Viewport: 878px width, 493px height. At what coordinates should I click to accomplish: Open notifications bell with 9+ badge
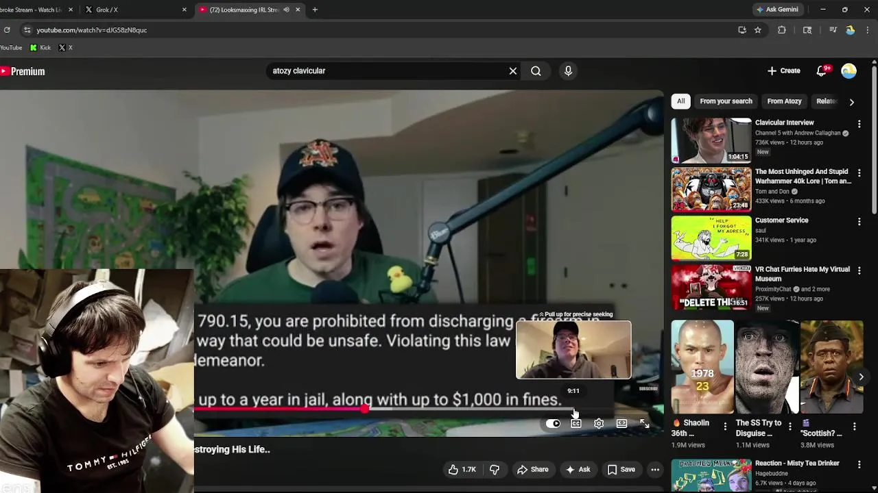(x=822, y=71)
